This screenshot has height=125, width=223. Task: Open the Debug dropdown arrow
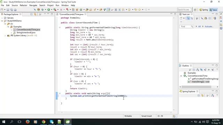pyautogui.click(x=45, y=10)
